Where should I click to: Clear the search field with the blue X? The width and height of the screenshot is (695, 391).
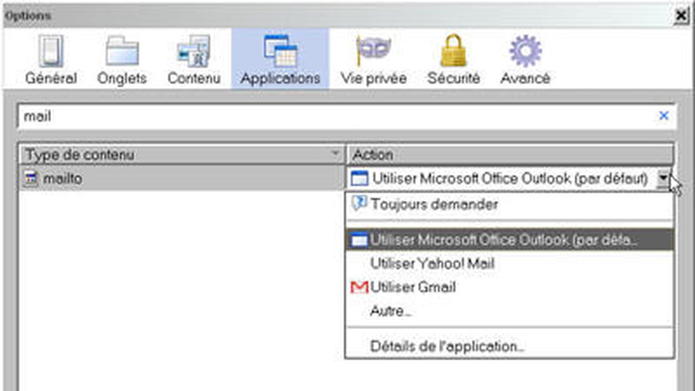click(664, 116)
